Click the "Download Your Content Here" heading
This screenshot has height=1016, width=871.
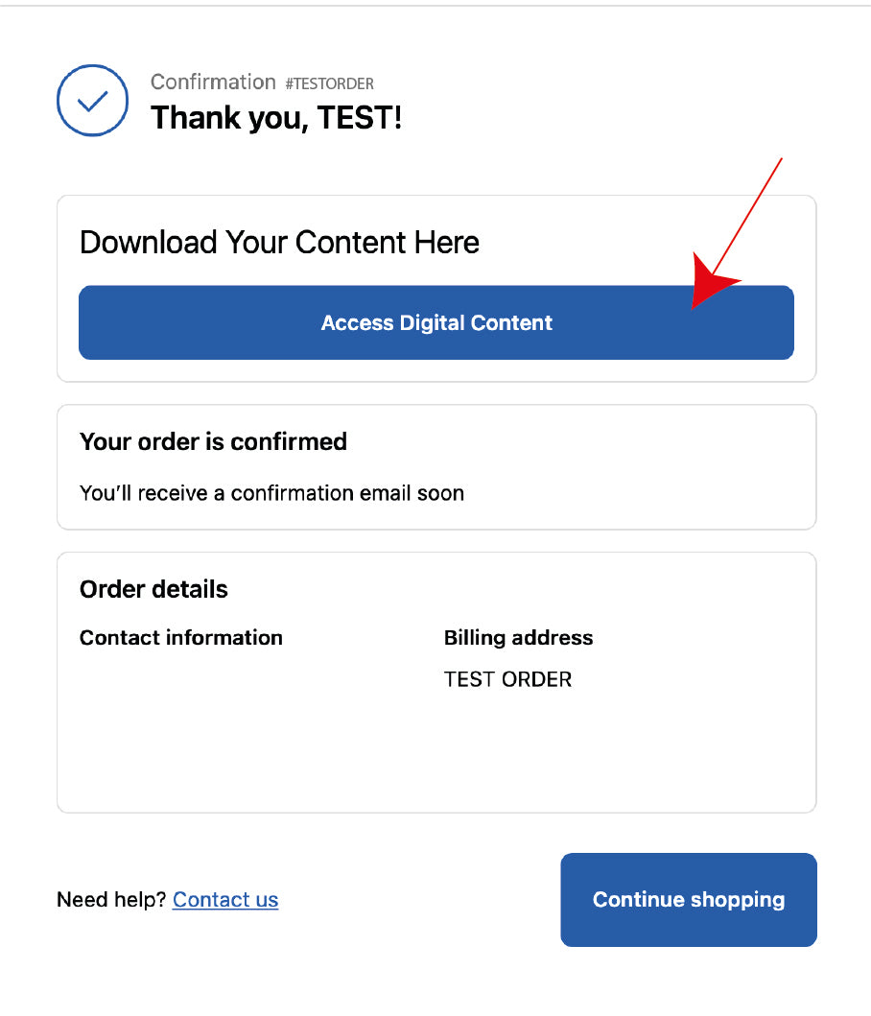[x=279, y=243]
